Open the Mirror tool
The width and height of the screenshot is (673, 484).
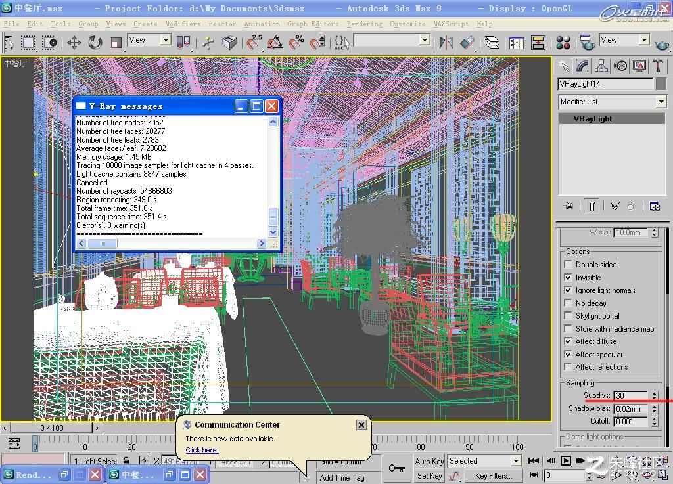click(x=446, y=43)
